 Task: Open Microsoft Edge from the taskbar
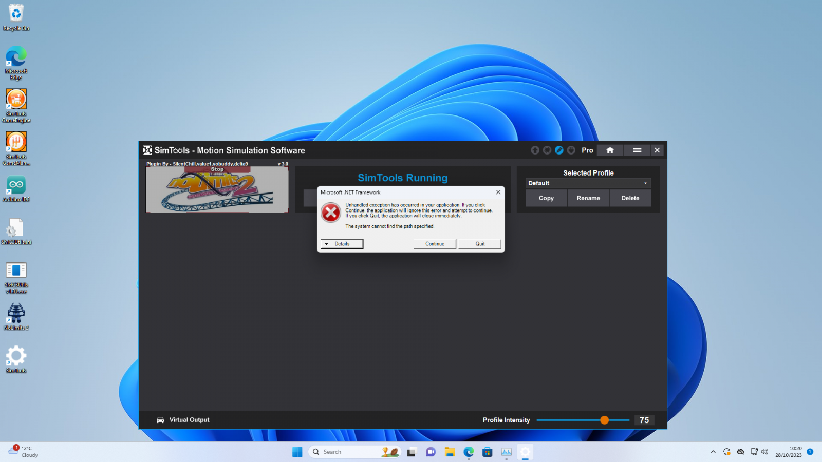pyautogui.click(x=469, y=452)
